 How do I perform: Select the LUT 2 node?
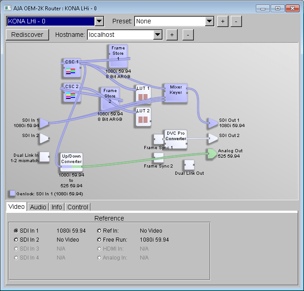click(143, 117)
